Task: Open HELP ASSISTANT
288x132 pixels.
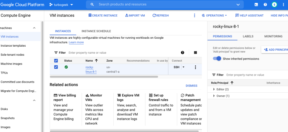Action: pyautogui.click(x=249, y=16)
